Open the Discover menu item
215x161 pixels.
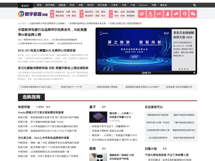(x=143, y=5)
